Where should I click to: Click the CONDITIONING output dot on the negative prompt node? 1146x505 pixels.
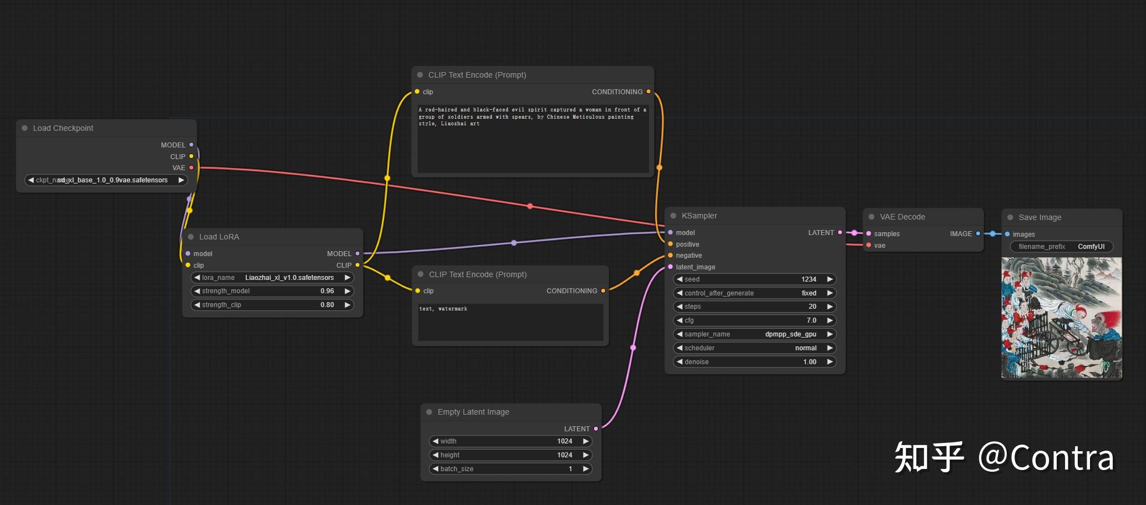pyautogui.click(x=603, y=290)
